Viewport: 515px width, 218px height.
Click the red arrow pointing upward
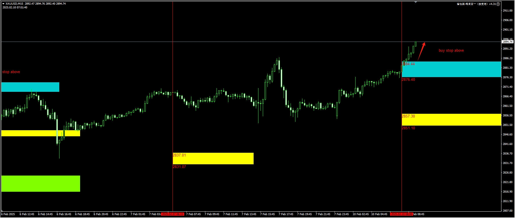422,51
